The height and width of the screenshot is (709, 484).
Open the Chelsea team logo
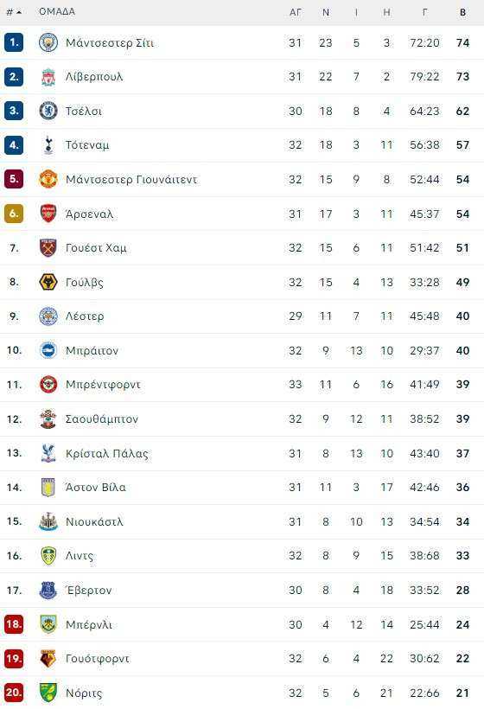pyautogui.click(x=48, y=112)
